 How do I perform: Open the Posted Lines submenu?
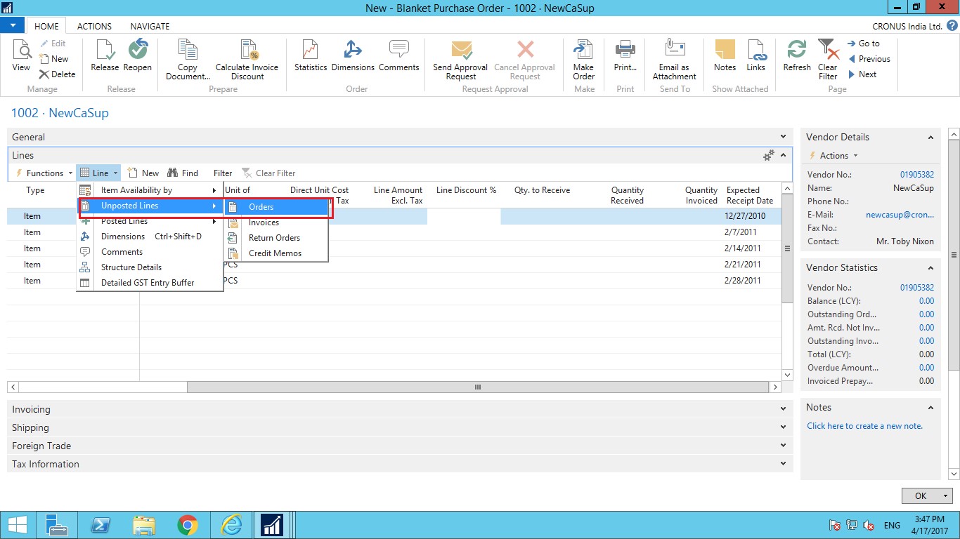click(150, 221)
